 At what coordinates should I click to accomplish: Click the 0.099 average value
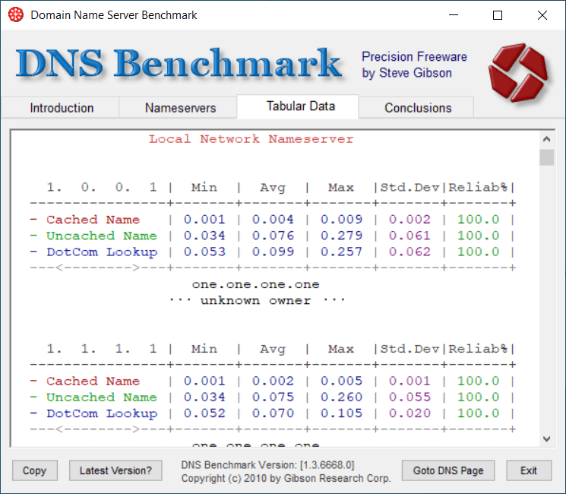273,252
